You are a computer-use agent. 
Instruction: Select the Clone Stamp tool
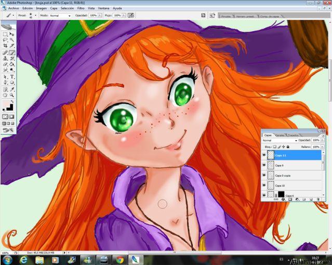5,59
